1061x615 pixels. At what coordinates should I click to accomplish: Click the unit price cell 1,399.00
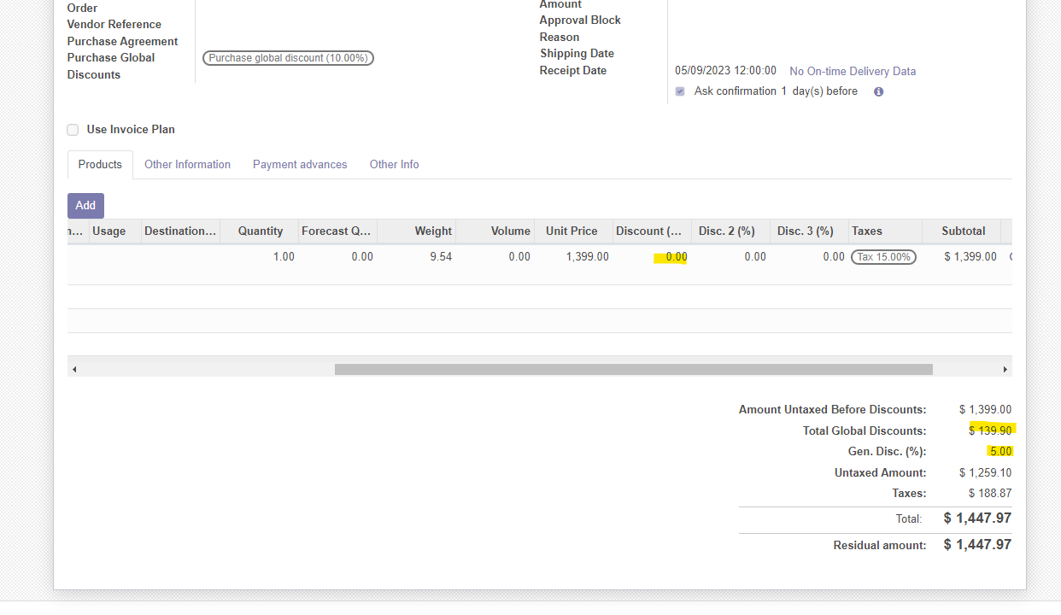(x=588, y=256)
